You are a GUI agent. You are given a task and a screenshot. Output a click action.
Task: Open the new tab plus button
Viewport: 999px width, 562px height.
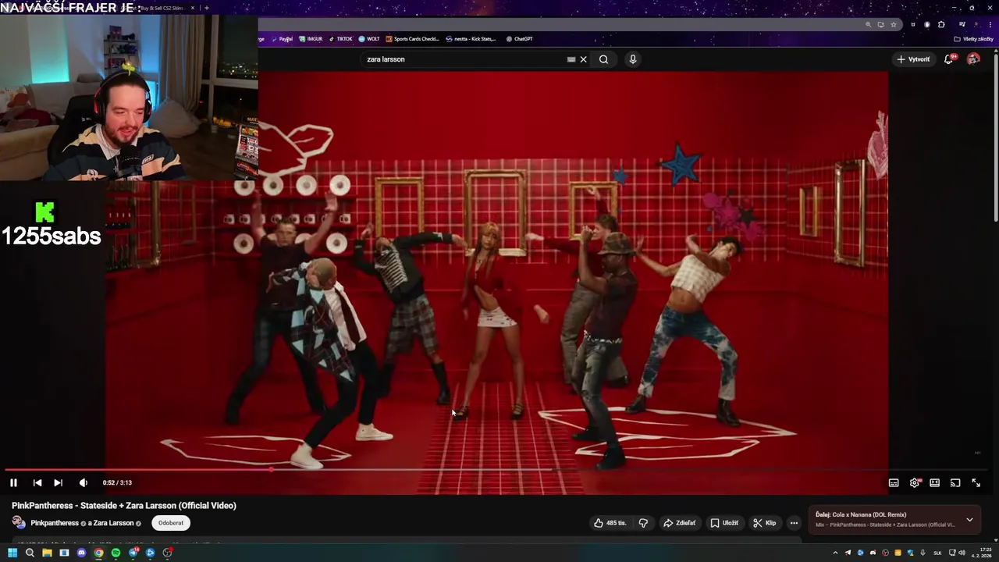point(206,8)
